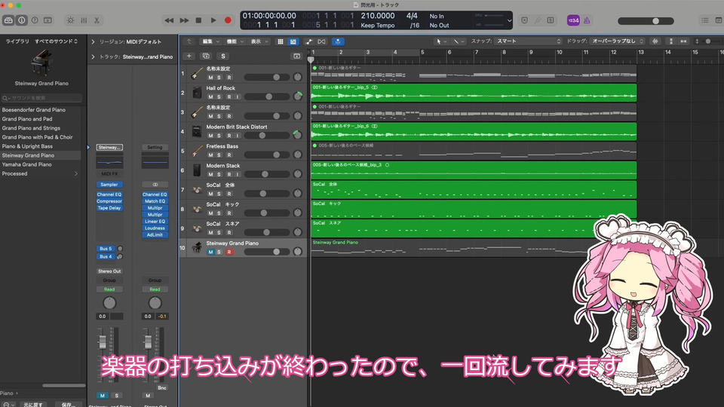
Task: Adjust the master volume slider
Action: (646, 21)
